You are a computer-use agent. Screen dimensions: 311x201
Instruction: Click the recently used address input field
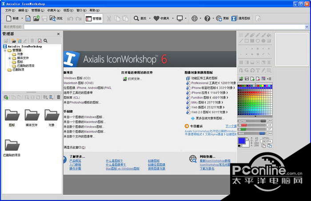164,27
